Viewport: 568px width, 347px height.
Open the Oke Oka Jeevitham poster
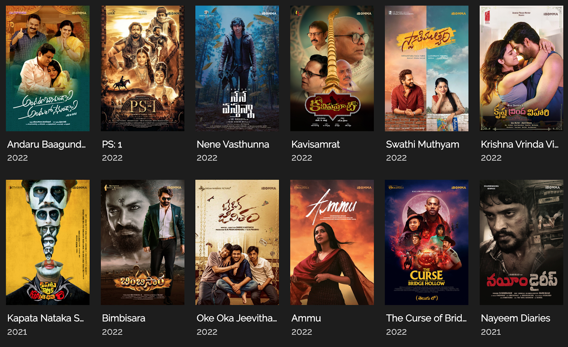click(237, 242)
